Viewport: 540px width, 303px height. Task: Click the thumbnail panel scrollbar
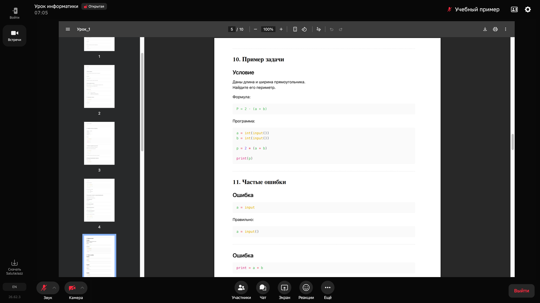(142, 102)
